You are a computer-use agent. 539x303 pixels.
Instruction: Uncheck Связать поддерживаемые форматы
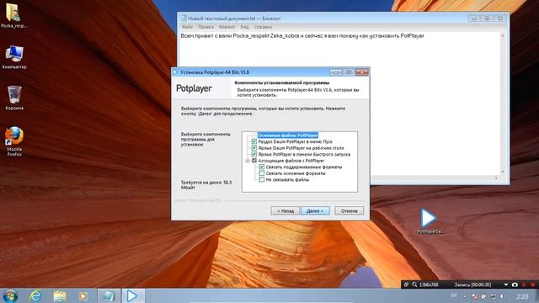coord(262,167)
